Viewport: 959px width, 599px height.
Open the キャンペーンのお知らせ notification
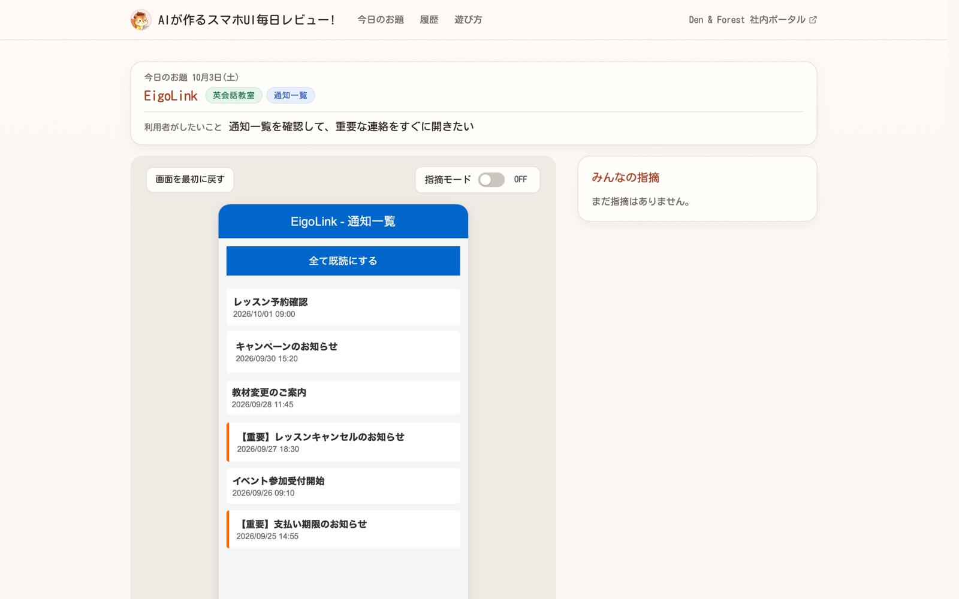[343, 352]
